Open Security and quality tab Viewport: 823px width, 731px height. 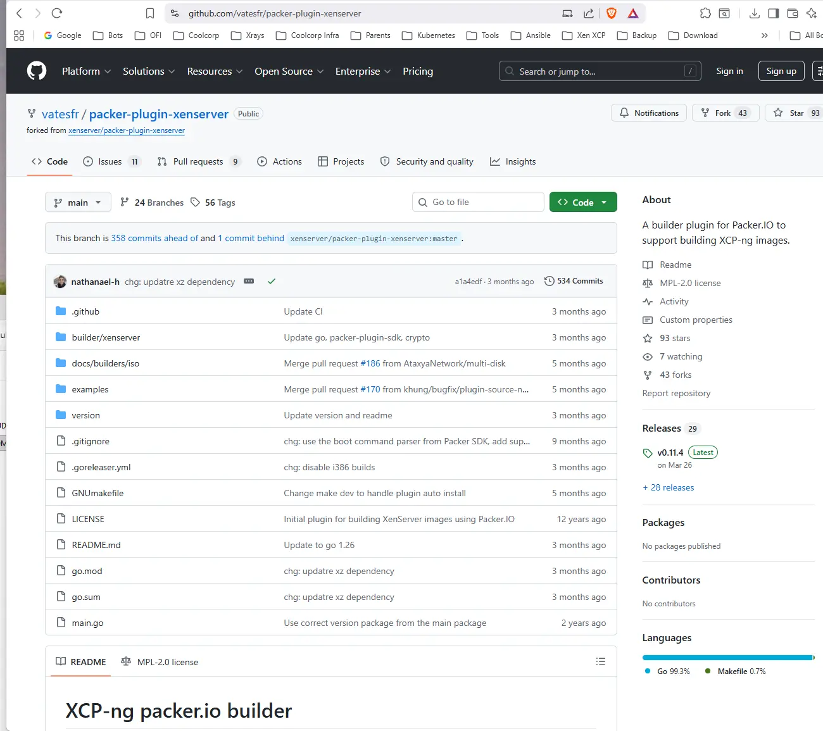click(427, 161)
